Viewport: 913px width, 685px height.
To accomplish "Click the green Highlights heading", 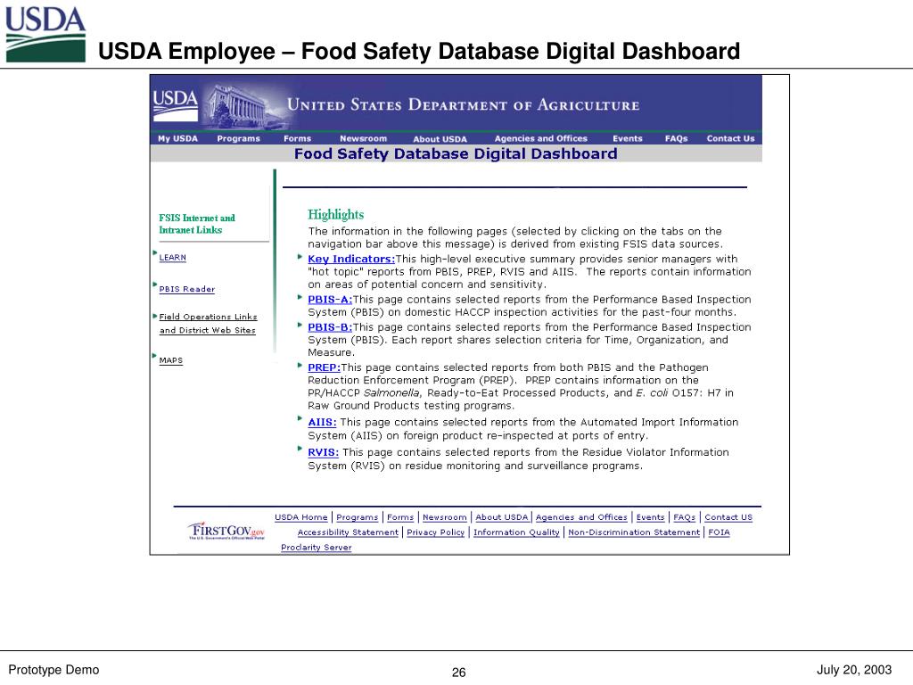I will point(335,215).
